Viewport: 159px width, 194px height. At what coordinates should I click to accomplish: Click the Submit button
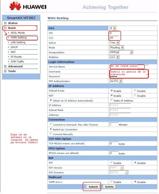[93, 187]
